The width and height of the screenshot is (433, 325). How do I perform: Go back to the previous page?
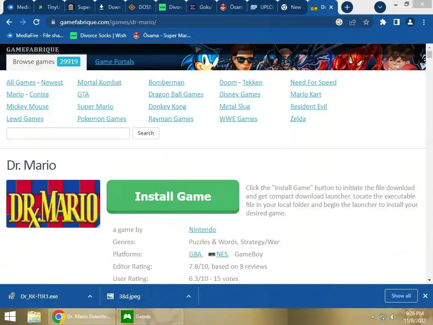tap(9, 22)
